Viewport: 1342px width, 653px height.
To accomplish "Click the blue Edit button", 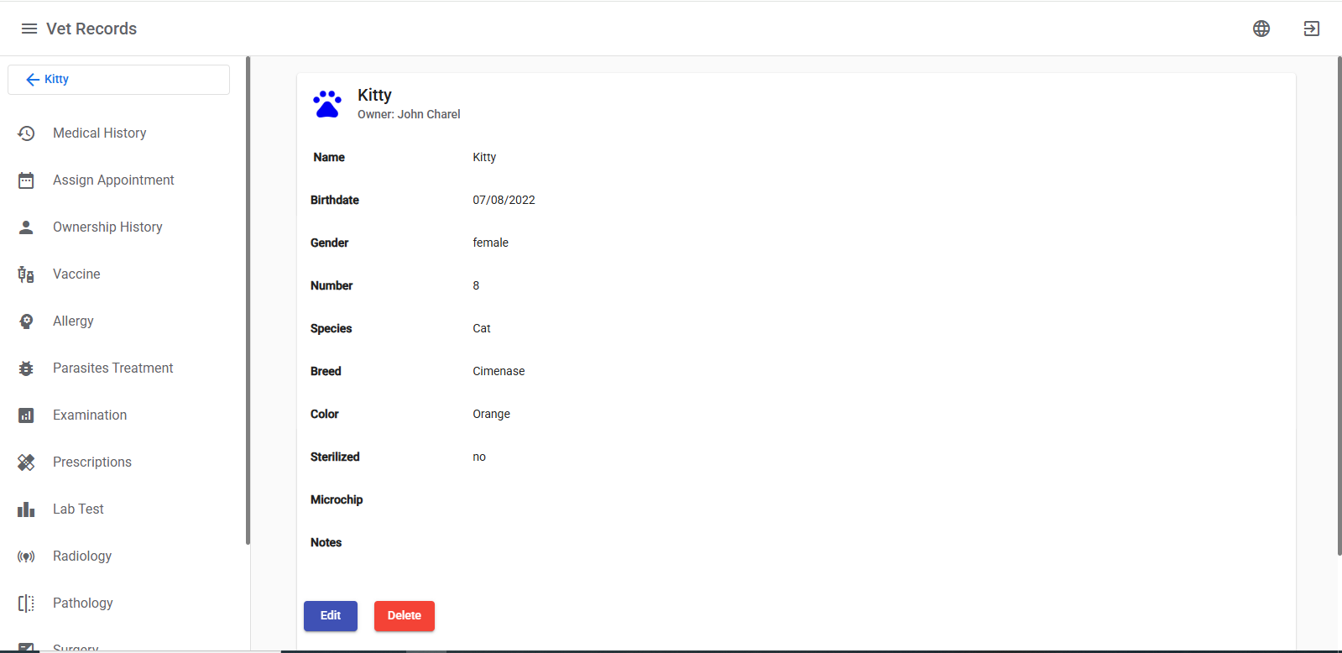I will click(331, 616).
